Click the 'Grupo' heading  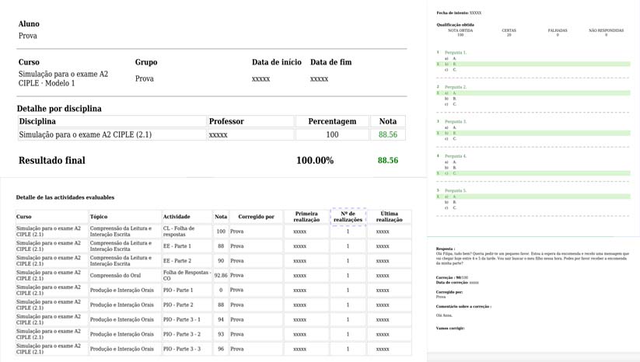click(146, 62)
